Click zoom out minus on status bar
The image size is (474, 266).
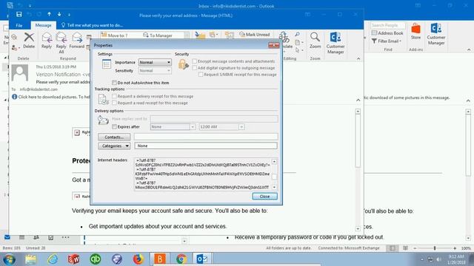click(415, 248)
